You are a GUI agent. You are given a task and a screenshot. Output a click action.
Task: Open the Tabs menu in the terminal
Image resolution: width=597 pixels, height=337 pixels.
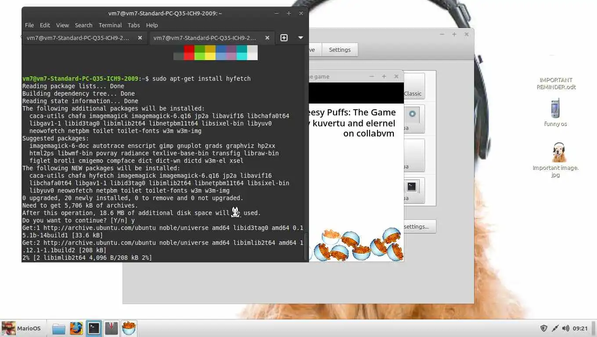(x=134, y=25)
